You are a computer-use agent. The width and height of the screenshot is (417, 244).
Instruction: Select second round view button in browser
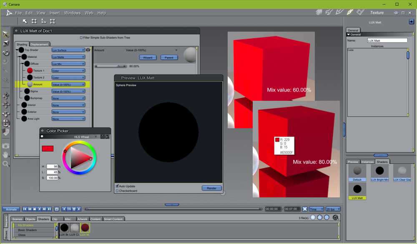coord(320,217)
